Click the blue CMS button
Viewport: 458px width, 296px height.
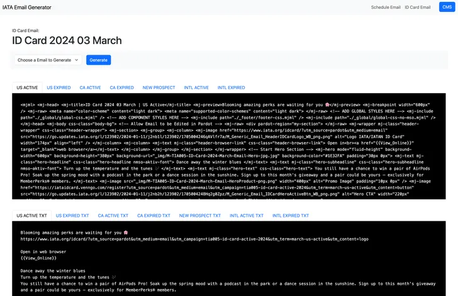(x=447, y=7)
